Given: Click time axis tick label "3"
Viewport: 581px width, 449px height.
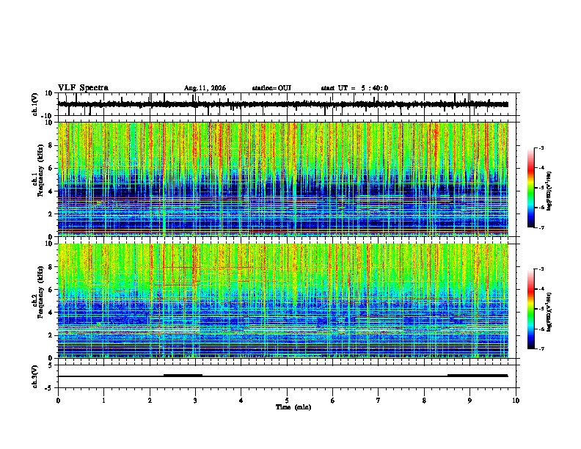Looking at the screenshot, I should (195, 401).
